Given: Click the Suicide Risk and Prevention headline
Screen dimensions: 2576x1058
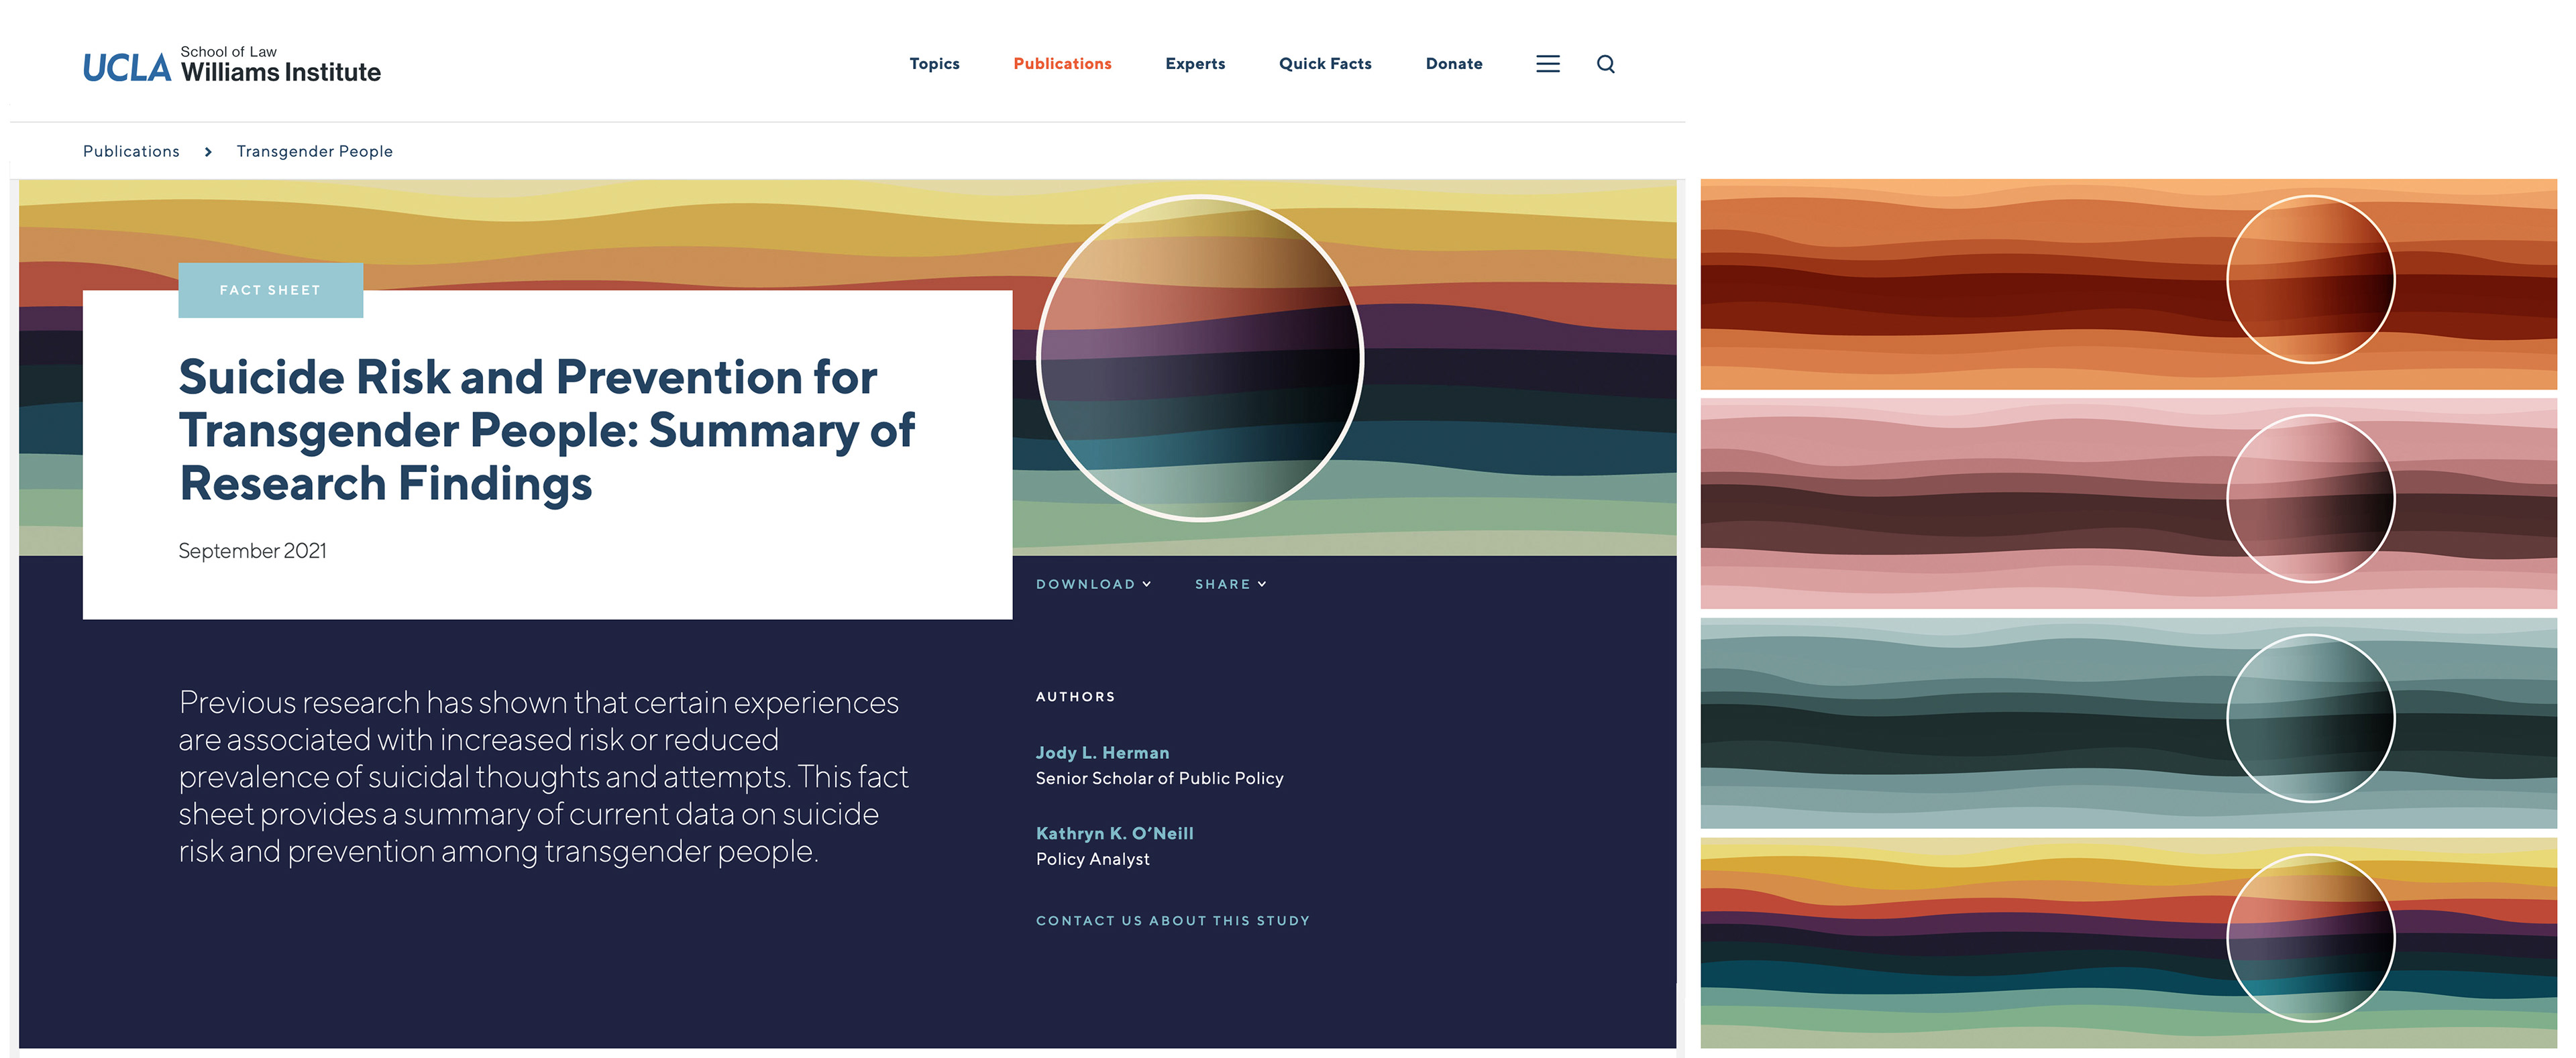Looking at the screenshot, I should [546, 430].
